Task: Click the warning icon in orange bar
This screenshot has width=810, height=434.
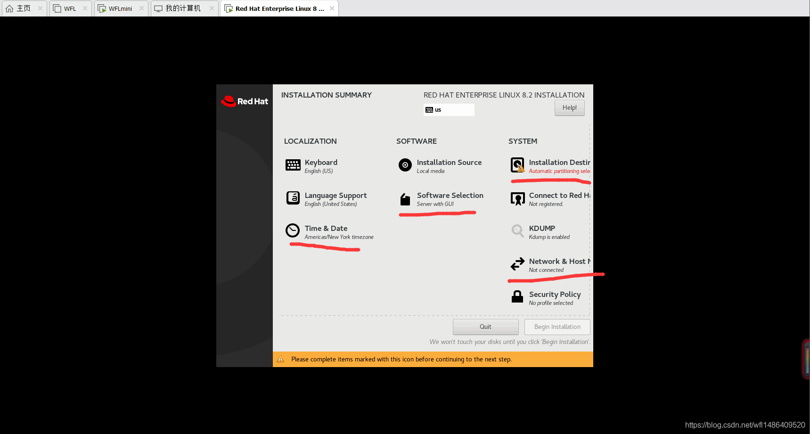Action: click(x=280, y=359)
